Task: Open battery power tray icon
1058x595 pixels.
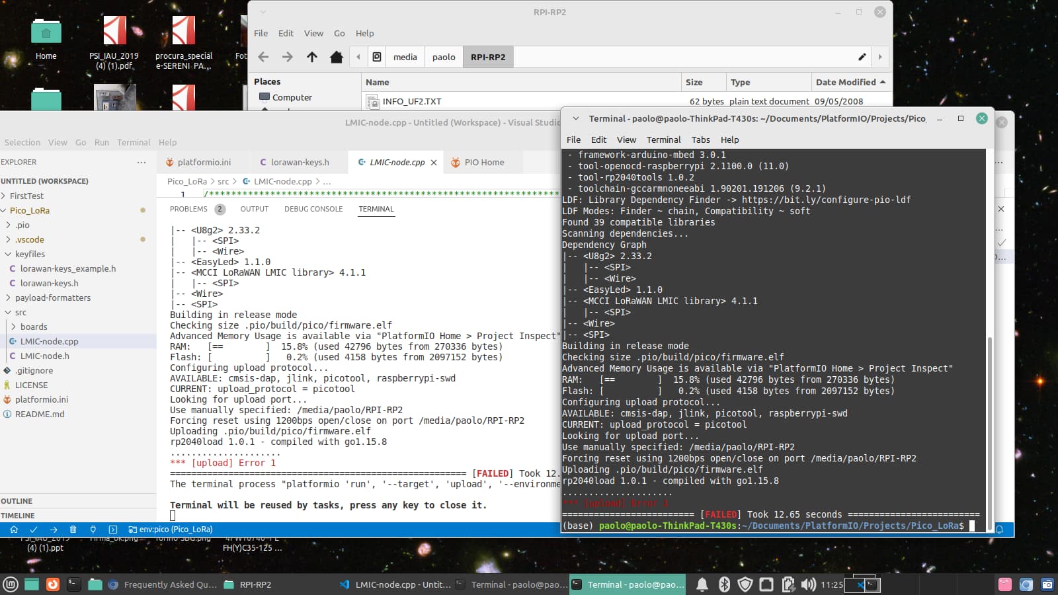Action: point(788,584)
